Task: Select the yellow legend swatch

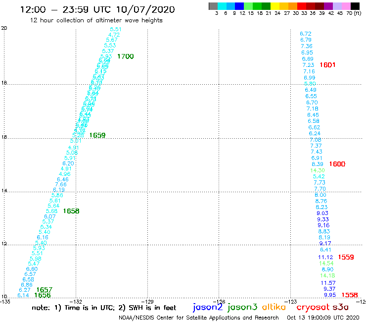Action: coord(275,6)
